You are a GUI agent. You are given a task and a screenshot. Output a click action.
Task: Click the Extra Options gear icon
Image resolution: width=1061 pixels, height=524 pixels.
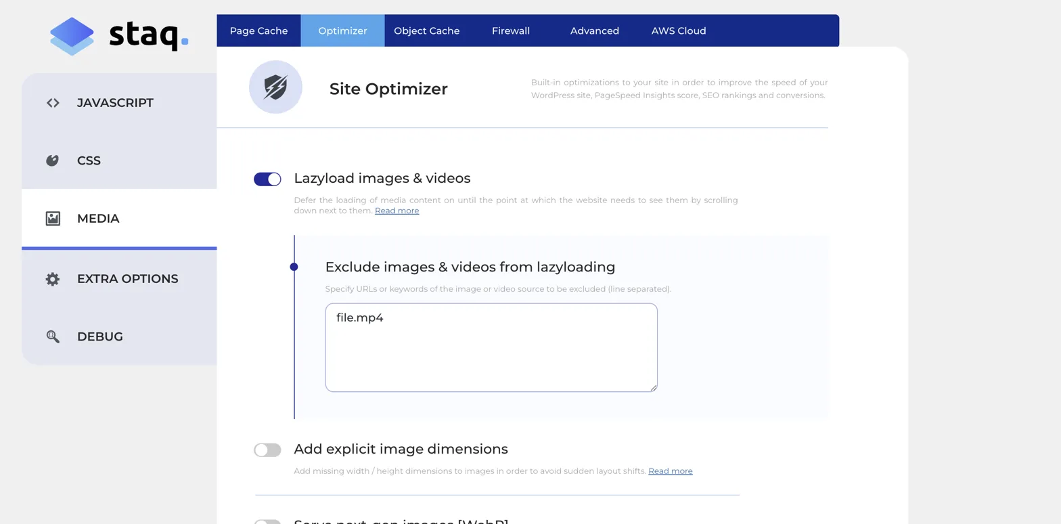tap(53, 279)
